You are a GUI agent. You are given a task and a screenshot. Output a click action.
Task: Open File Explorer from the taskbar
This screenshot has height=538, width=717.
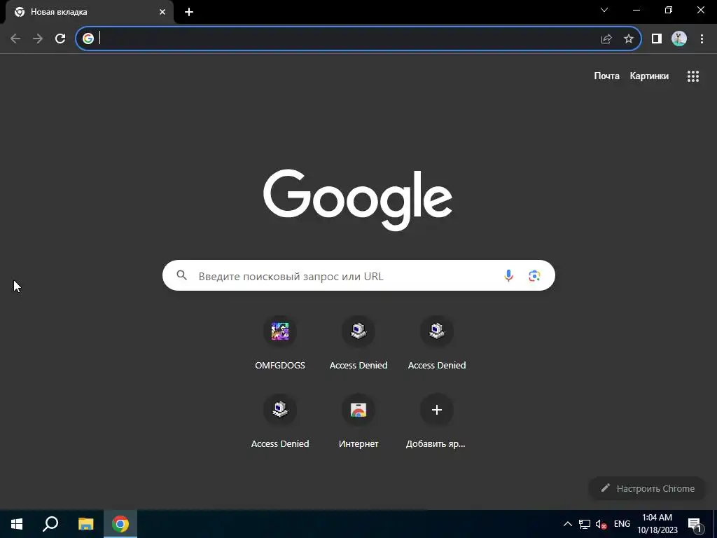pos(85,524)
